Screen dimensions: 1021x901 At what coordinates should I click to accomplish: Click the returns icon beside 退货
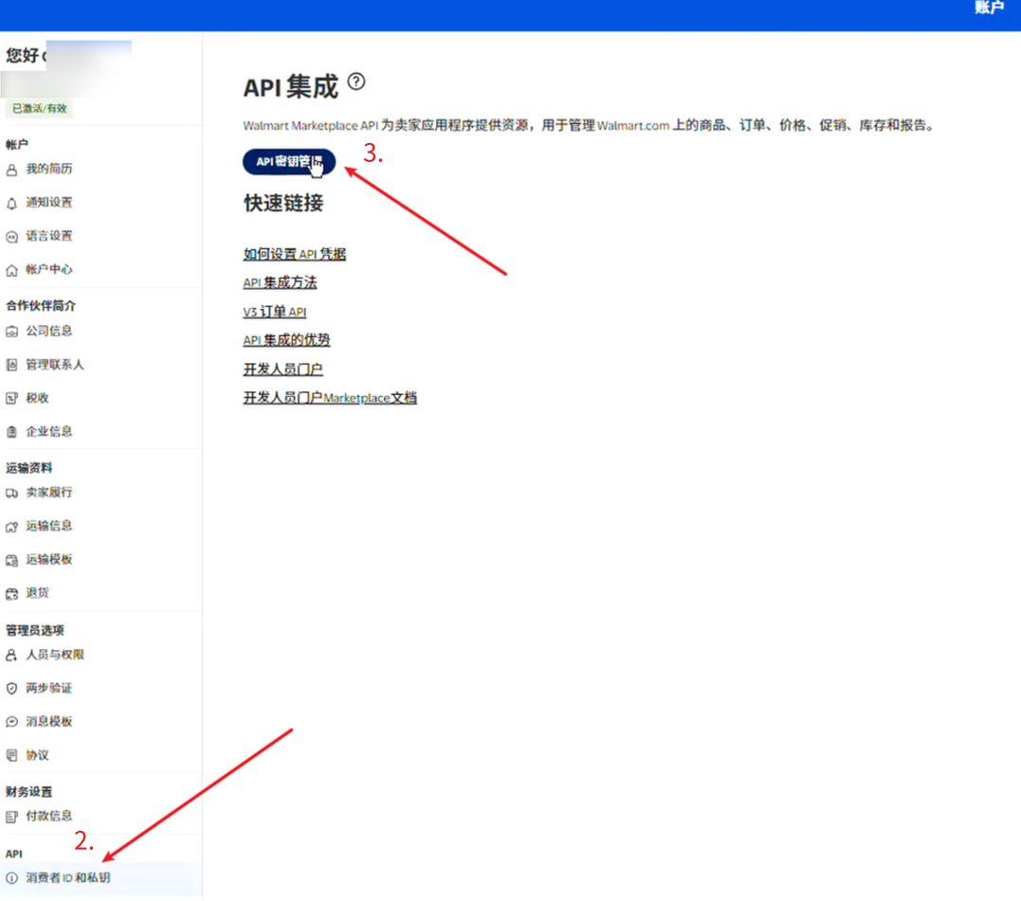[11, 593]
